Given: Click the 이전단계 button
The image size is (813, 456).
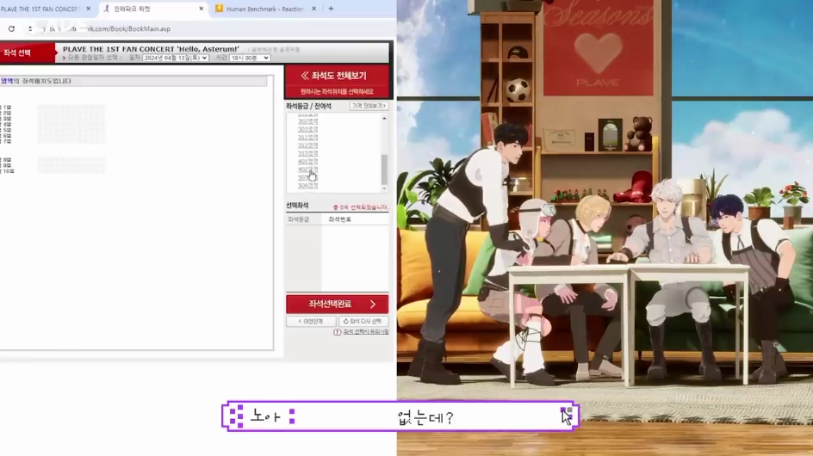Looking at the screenshot, I should click(x=311, y=321).
